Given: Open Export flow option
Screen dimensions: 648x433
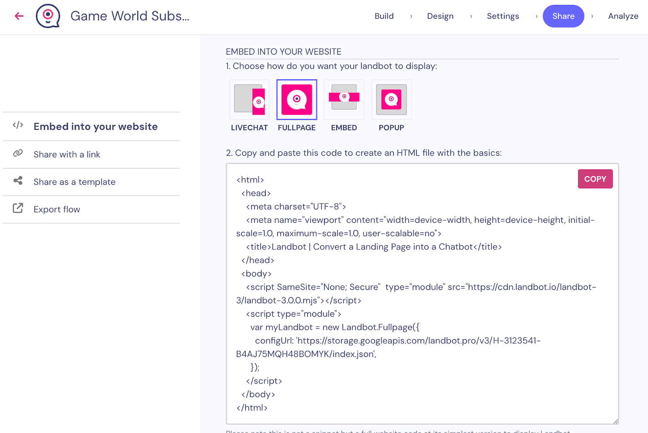Looking at the screenshot, I should [91, 209].
